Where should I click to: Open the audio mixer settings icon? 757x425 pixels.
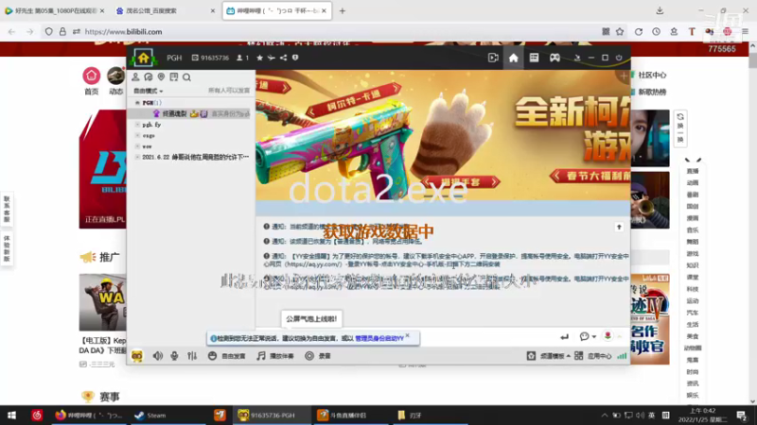tap(192, 356)
